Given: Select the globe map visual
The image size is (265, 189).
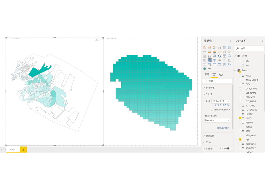Looking at the screenshot, I should pos(229,56).
